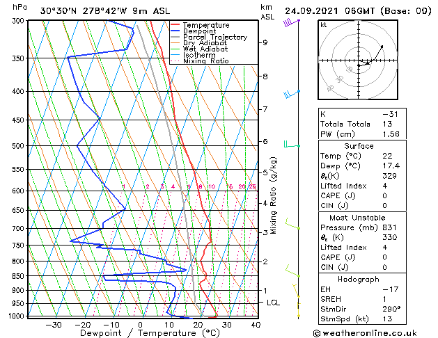
Task: Click the purple wind barb at 300 hPa
Action: (292, 22)
